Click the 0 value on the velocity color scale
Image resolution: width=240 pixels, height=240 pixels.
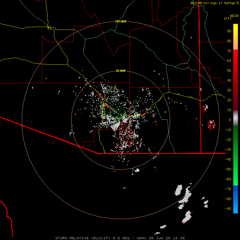230,120
